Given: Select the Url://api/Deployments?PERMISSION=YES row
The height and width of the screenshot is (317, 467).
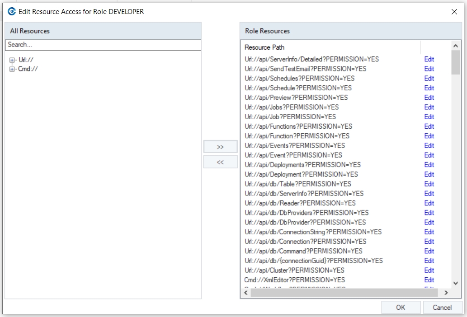Looking at the screenshot, I should coord(302,165).
